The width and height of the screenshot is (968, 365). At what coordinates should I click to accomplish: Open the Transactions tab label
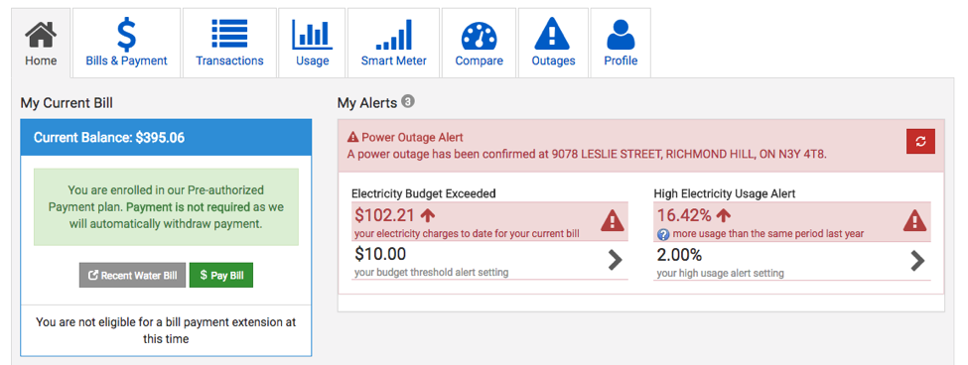[229, 61]
